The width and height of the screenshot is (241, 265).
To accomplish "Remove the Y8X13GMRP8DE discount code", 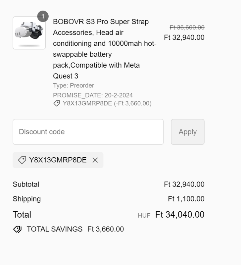I will (x=95, y=160).
